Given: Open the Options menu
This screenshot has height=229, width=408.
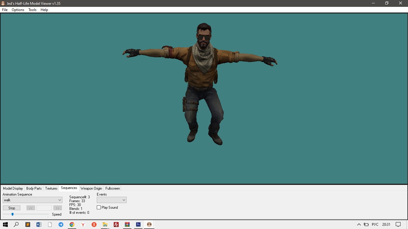Looking at the screenshot, I should click(18, 10).
